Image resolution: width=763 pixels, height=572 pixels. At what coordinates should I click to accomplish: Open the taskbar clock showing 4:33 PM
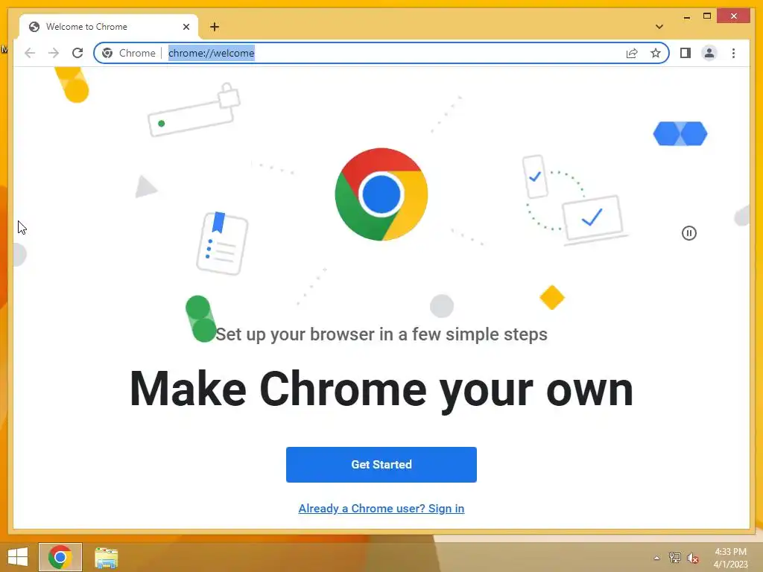(730, 558)
